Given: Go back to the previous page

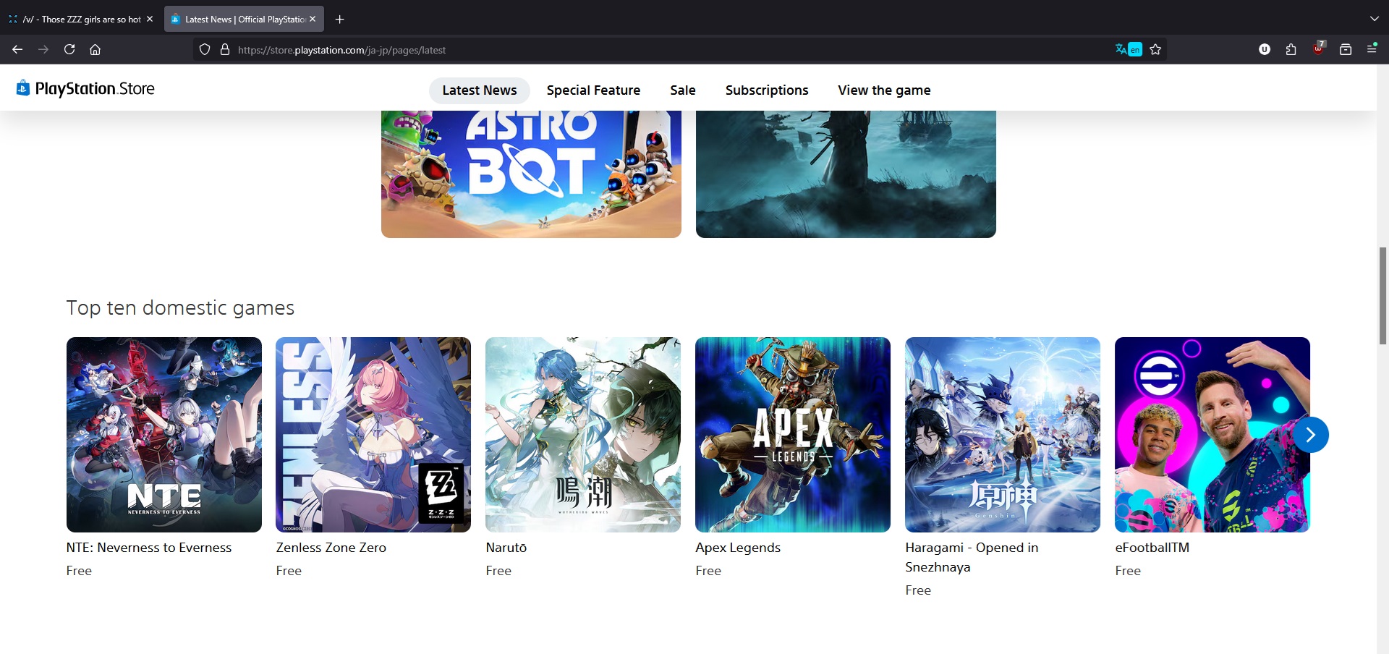Looking at the screenshot, I should (17, 49).
